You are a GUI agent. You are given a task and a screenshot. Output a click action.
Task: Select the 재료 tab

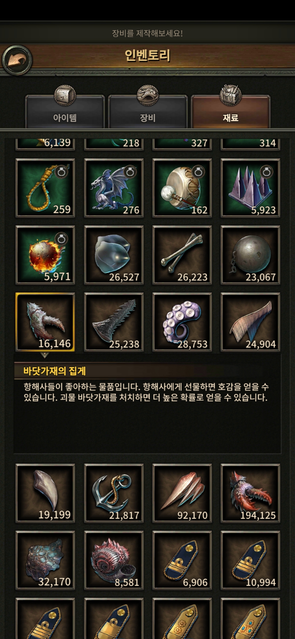tap(231, 112)
